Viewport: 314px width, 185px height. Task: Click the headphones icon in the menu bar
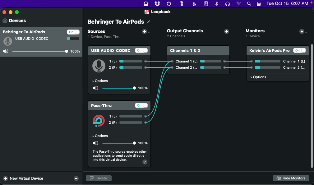[228, 4]
